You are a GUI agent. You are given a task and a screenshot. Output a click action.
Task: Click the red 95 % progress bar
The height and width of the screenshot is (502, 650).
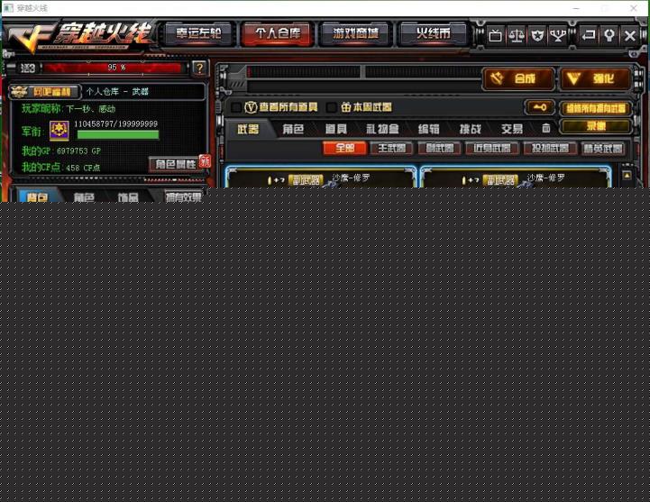pyautogui.click(x=113, y=68)
